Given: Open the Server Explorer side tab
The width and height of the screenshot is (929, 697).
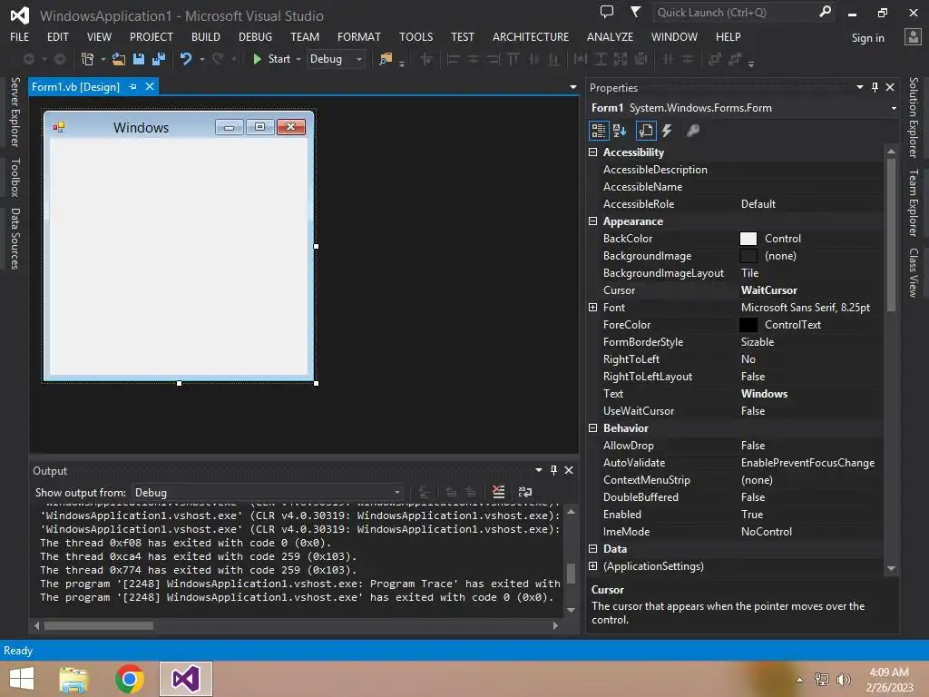Looking at the screenshot, I should [x=15, y=112].
